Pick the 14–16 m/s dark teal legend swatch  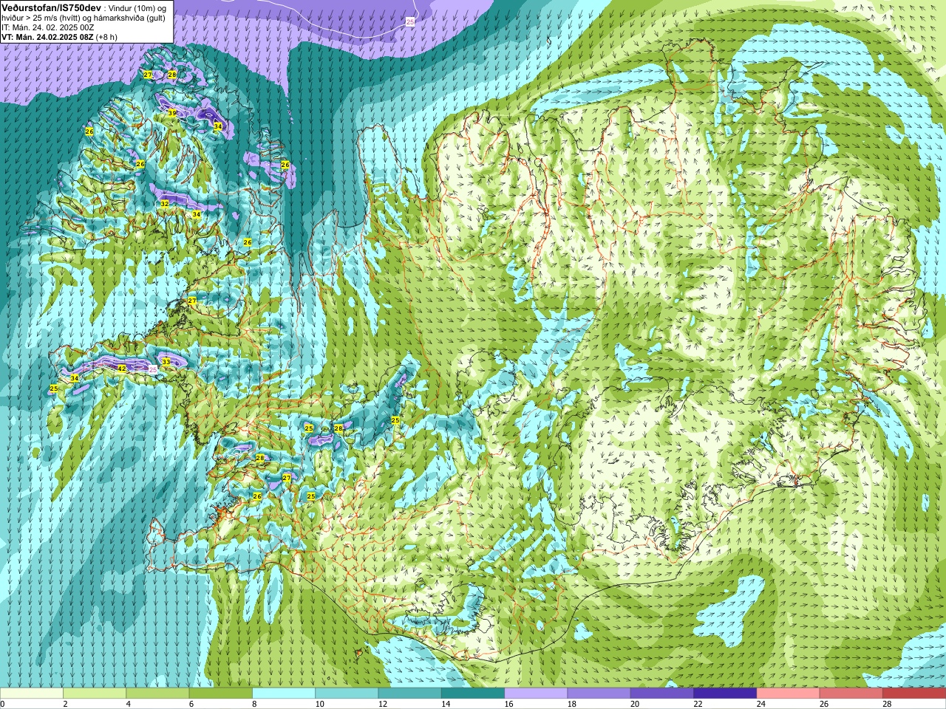coord(473,693)
